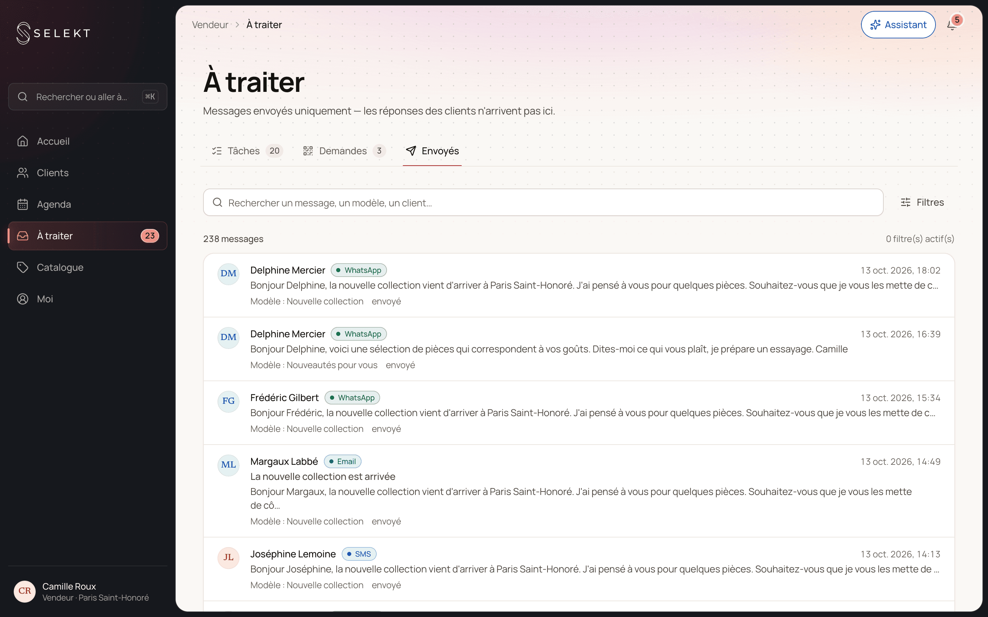Click the SMS badge for Joséphine Lemoine
988x617 pixels.
[359, 554]
